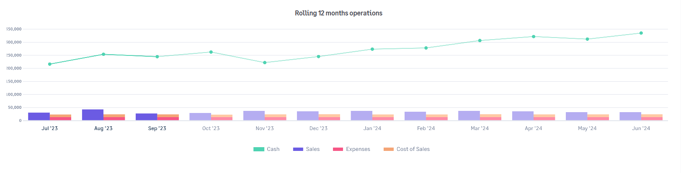Select the Apr '24 cash data point

(x=534, y=37)
